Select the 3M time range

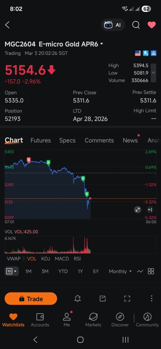(x=45, y=271)
